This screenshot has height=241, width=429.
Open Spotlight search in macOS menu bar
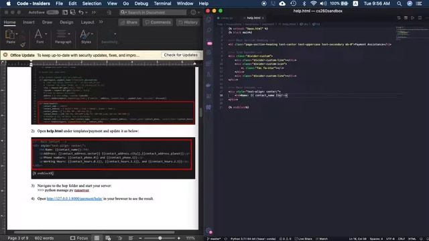pyautogui.click(x=400, y=3)
